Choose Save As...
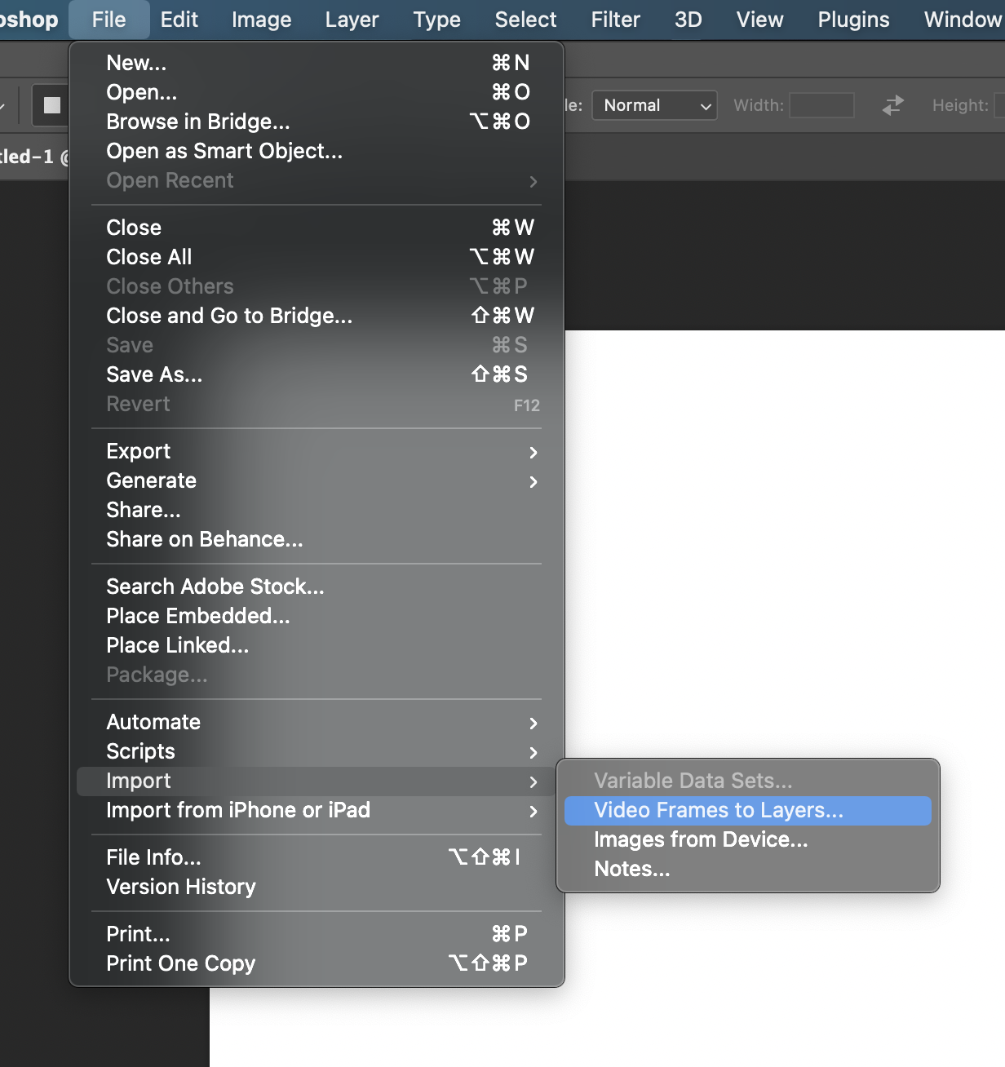This screenshot has height=1067, width=1005. coord(317,374)
